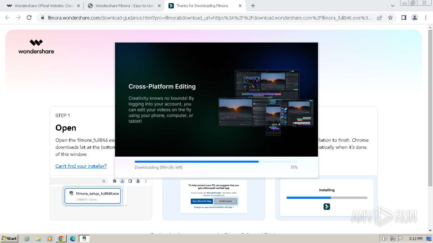This screenshot has height=243, width=433.
Task: View site information lock icon
Action: 42,18
